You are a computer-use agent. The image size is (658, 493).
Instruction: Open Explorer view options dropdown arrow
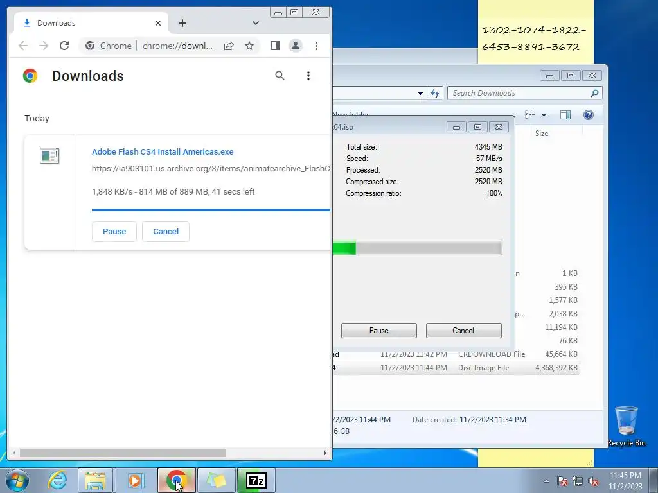coord(544,115)
